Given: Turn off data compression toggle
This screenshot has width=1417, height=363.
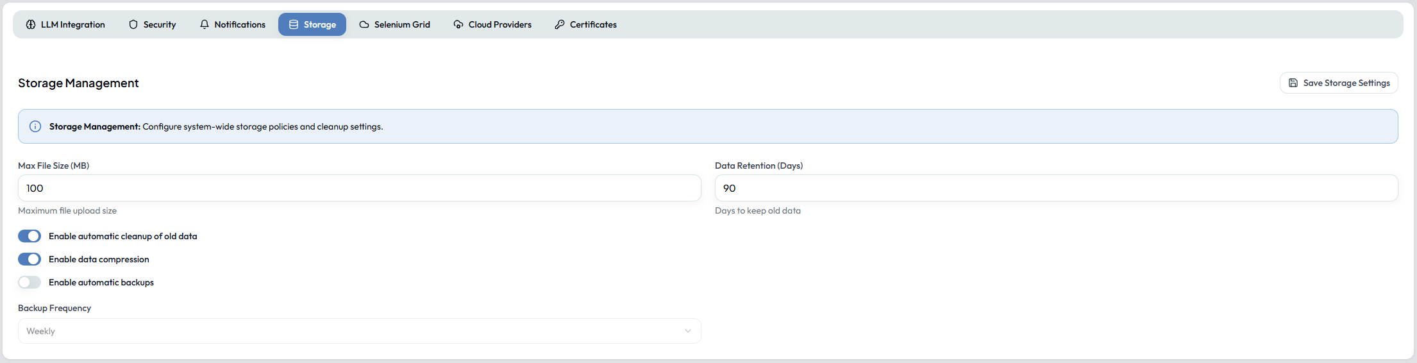Looking at the screenshot, I should tap(29, 259).
